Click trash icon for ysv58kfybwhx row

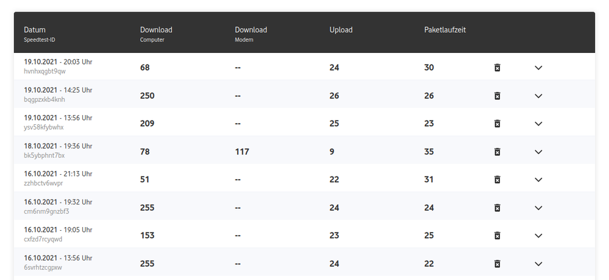pos(497,124)
